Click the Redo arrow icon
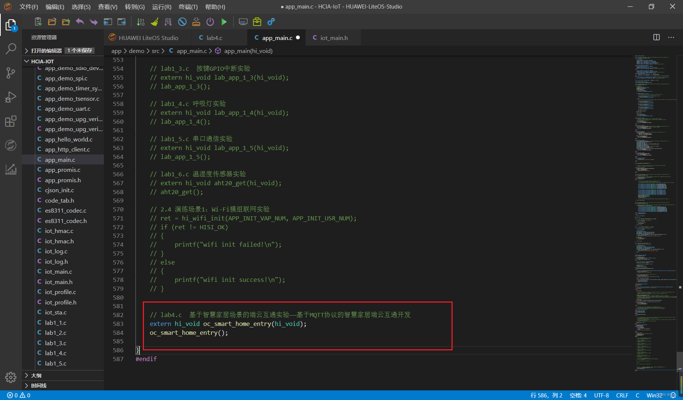 (x=94, y=22)
